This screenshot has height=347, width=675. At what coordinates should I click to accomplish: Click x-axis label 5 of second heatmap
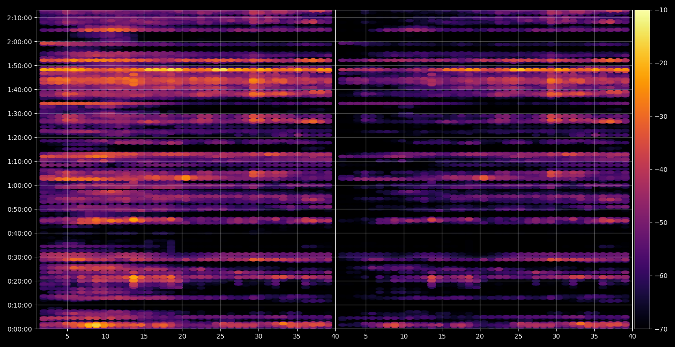coord(365,336)
